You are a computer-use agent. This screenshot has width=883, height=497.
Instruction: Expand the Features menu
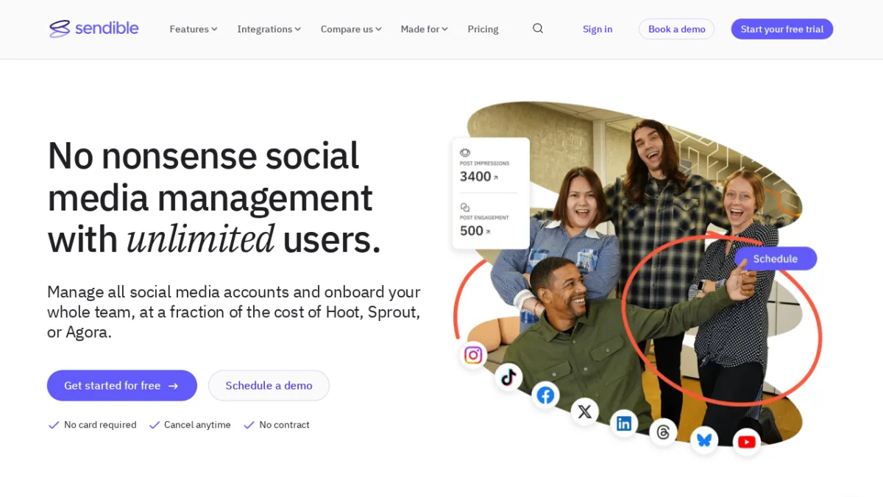194,29
